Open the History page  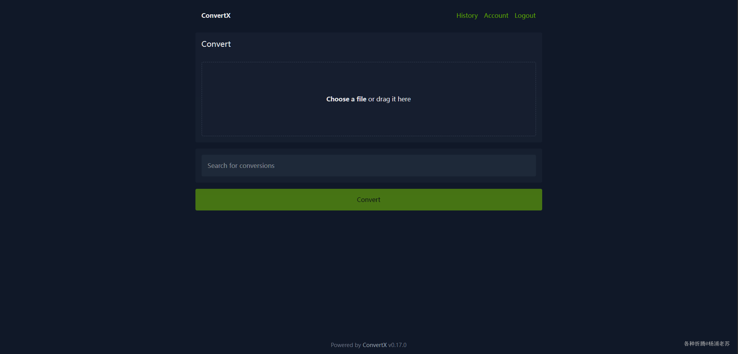pos(467,15)
